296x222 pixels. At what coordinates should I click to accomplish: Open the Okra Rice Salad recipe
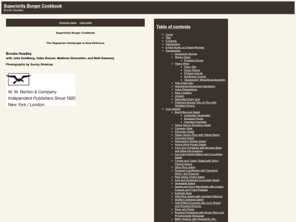[x=185, y=167]
